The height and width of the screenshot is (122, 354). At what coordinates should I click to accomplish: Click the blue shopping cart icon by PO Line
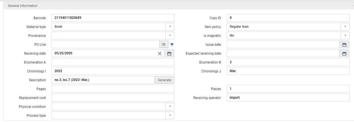coord(172,44)
